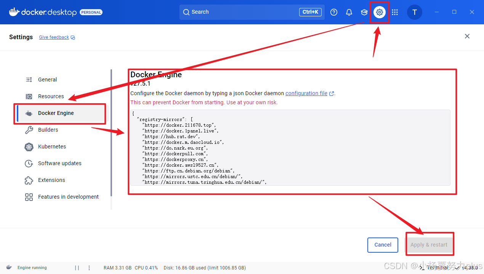Click the magnifier icon in the search bar

tap(186, 12)
